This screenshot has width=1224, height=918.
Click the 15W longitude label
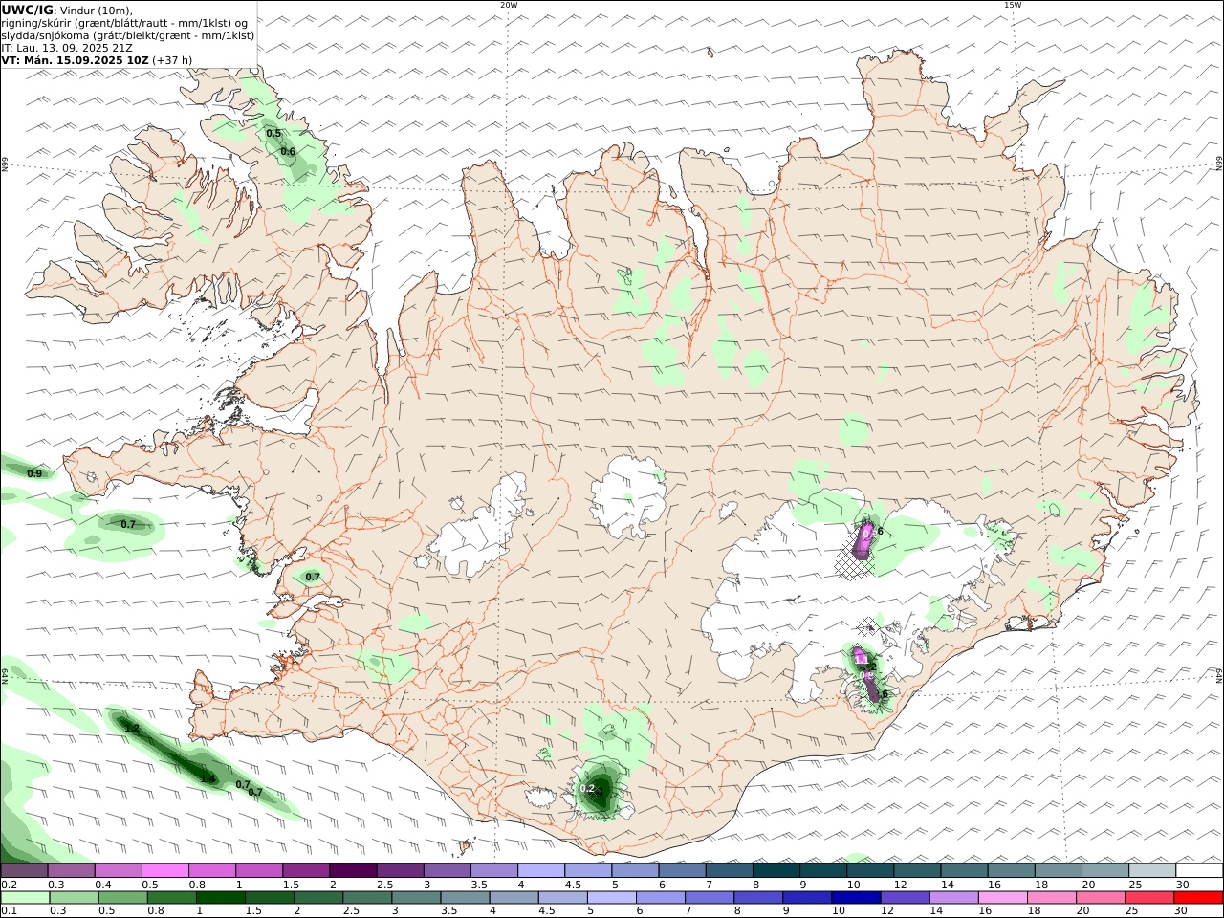coord(1013,5)
